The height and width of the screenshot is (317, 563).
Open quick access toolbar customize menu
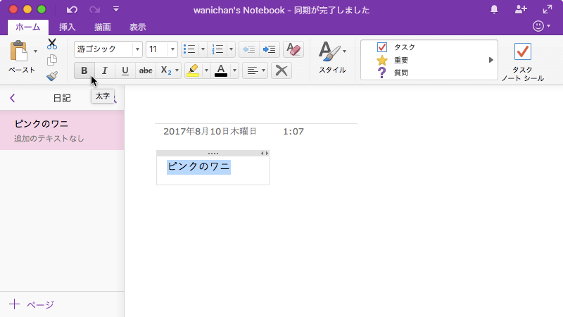tap(116, 9)
